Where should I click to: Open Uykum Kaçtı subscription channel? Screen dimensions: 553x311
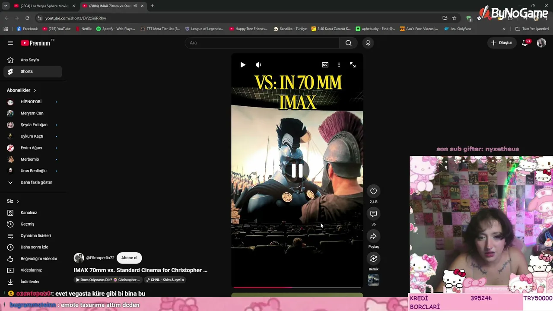33,136
